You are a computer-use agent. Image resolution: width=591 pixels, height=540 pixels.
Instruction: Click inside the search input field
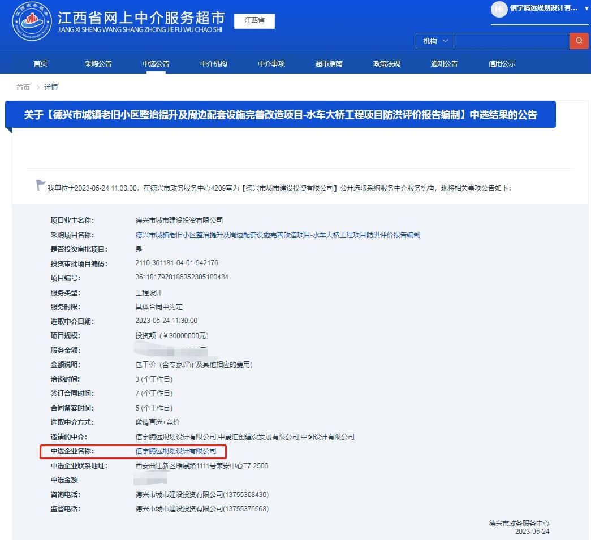(x=512, y=41)
